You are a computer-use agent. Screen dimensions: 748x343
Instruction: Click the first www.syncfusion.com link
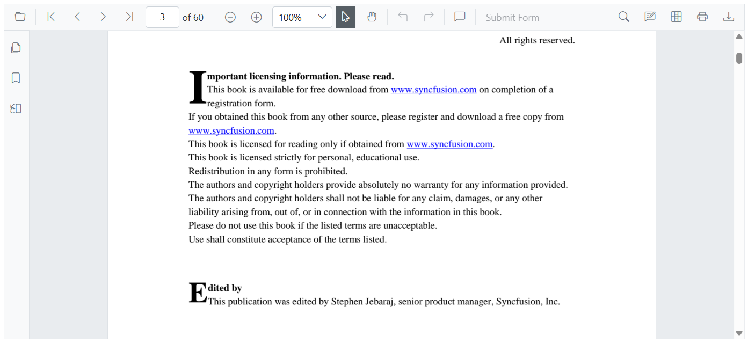click(433, 90)
